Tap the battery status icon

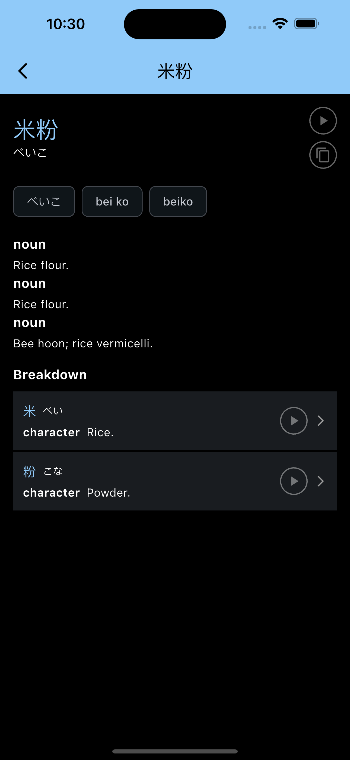click(x=307, y=24)
